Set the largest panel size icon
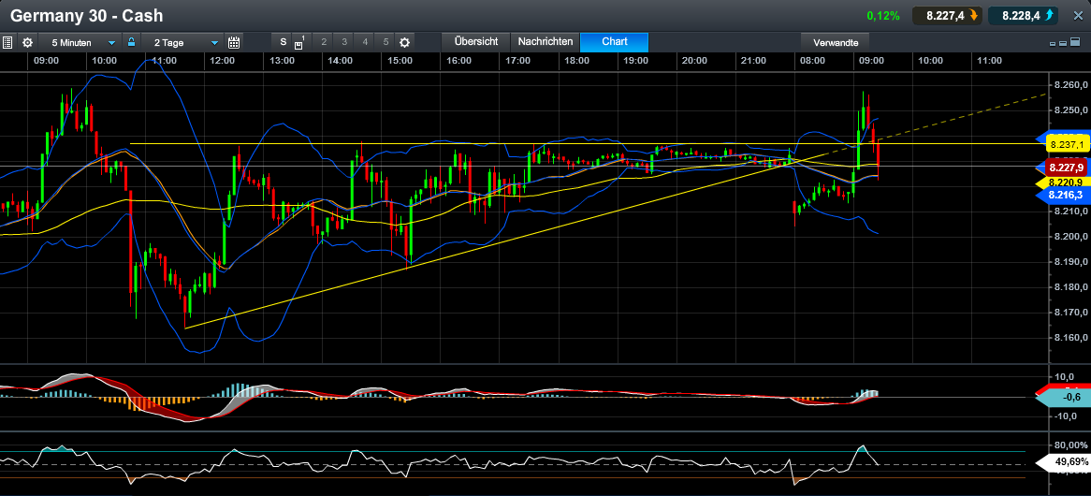Image resolution: width=1091 pixels, height=496 pixels. tap(1073, 43)
